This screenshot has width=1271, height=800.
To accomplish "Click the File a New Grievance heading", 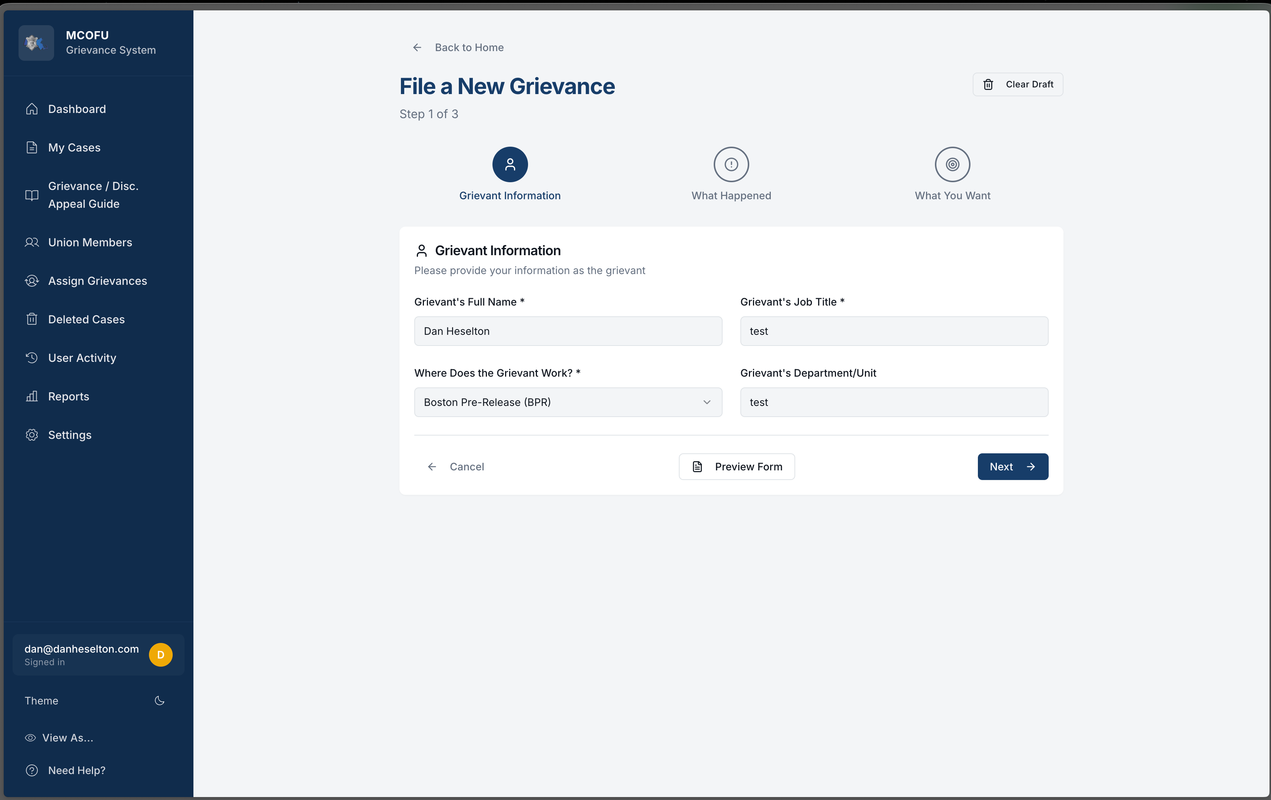I will click(x=507, y=87).
